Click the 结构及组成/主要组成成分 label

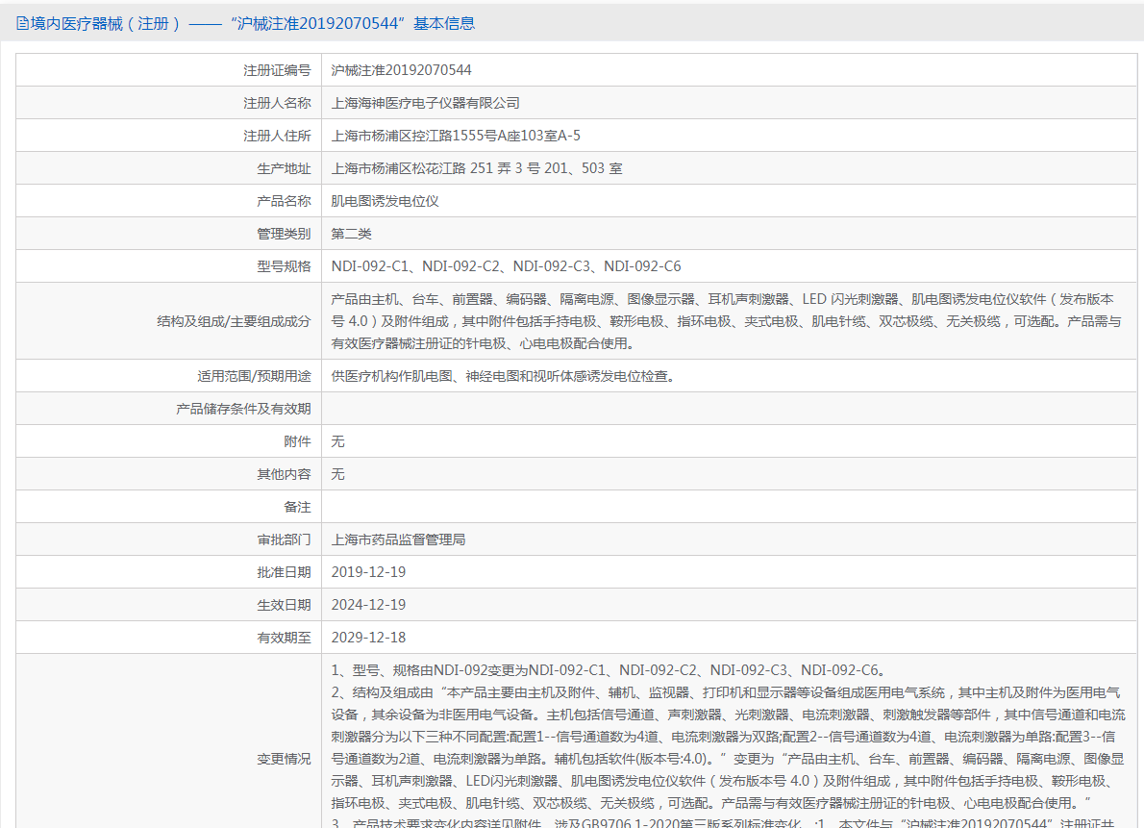(x=235, y=321)
